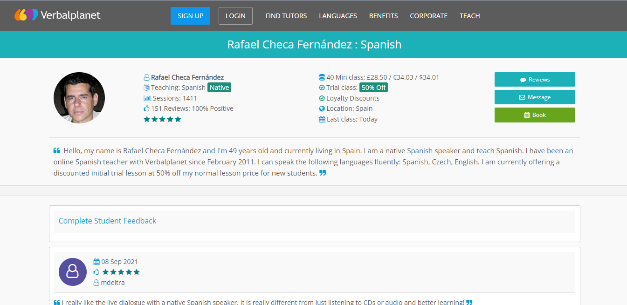627x305 pixels.
Task: Click the thumbs up icon beside 151 Reviews
Action: click(147, 108)
